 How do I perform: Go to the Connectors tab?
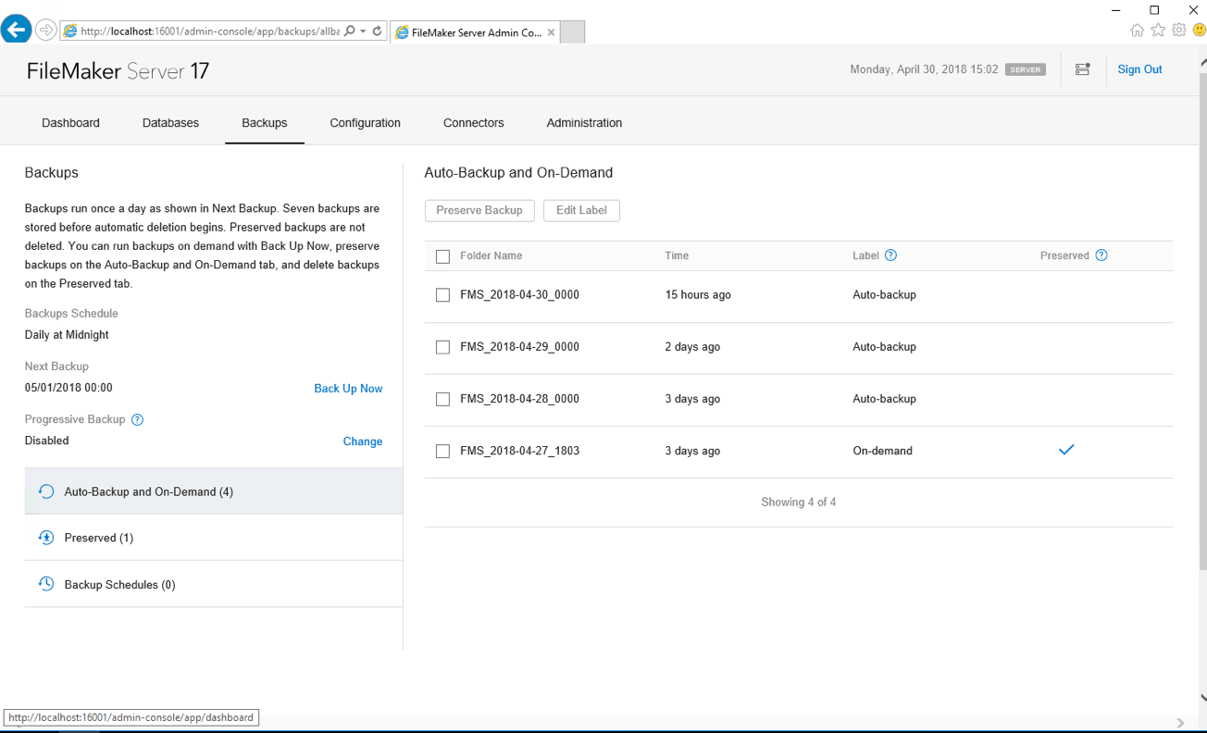[473, 123]
